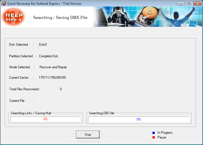
Task: Click the app icon in title bar
Action: coord(4,3)
